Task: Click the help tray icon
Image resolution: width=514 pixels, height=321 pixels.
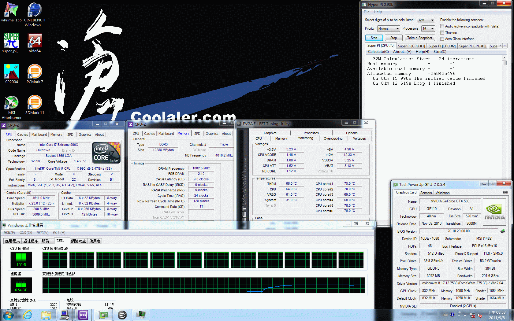Action: coord(453,314)
